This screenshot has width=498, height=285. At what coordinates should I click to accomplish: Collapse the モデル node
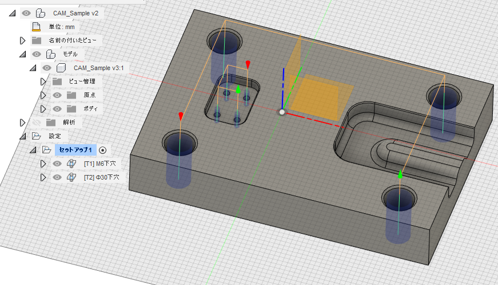tap(22, 54)
